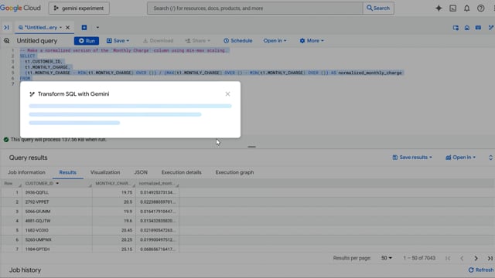Schedule the query

click(x=238, y=41)
